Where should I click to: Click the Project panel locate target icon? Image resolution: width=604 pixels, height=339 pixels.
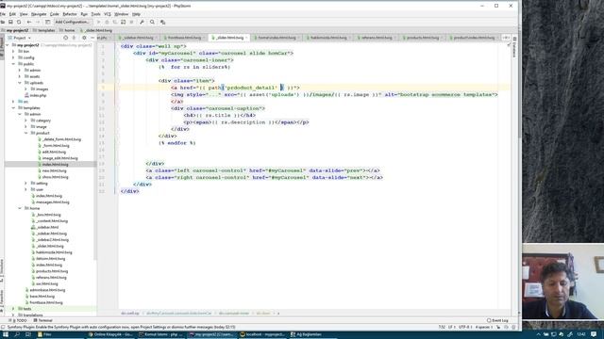point(65,38)
